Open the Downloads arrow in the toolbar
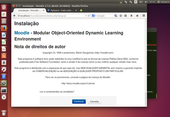Viewport: 170px width, 117px height. click(131, 16)
